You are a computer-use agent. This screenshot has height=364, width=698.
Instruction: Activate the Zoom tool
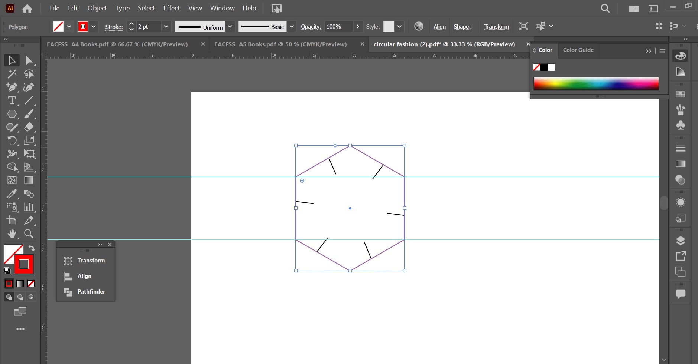pyautogui.click(x=29, y=234)
